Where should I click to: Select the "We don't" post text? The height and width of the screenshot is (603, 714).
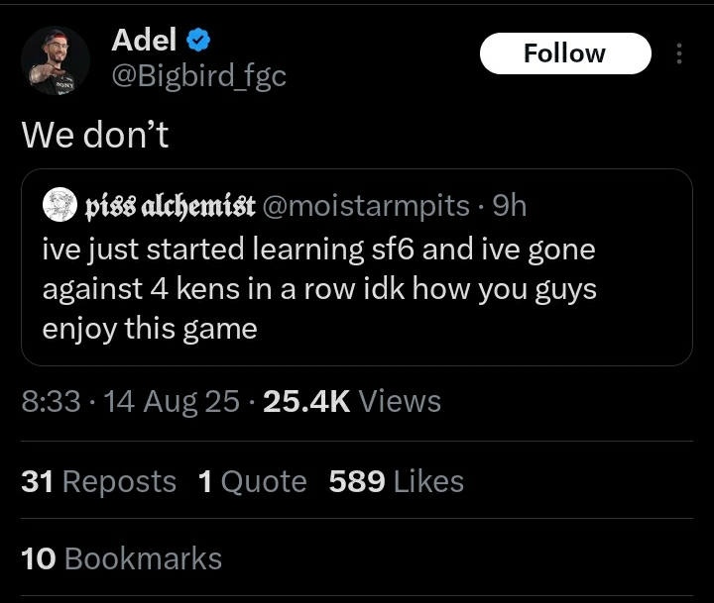click(x=95, y=135)
